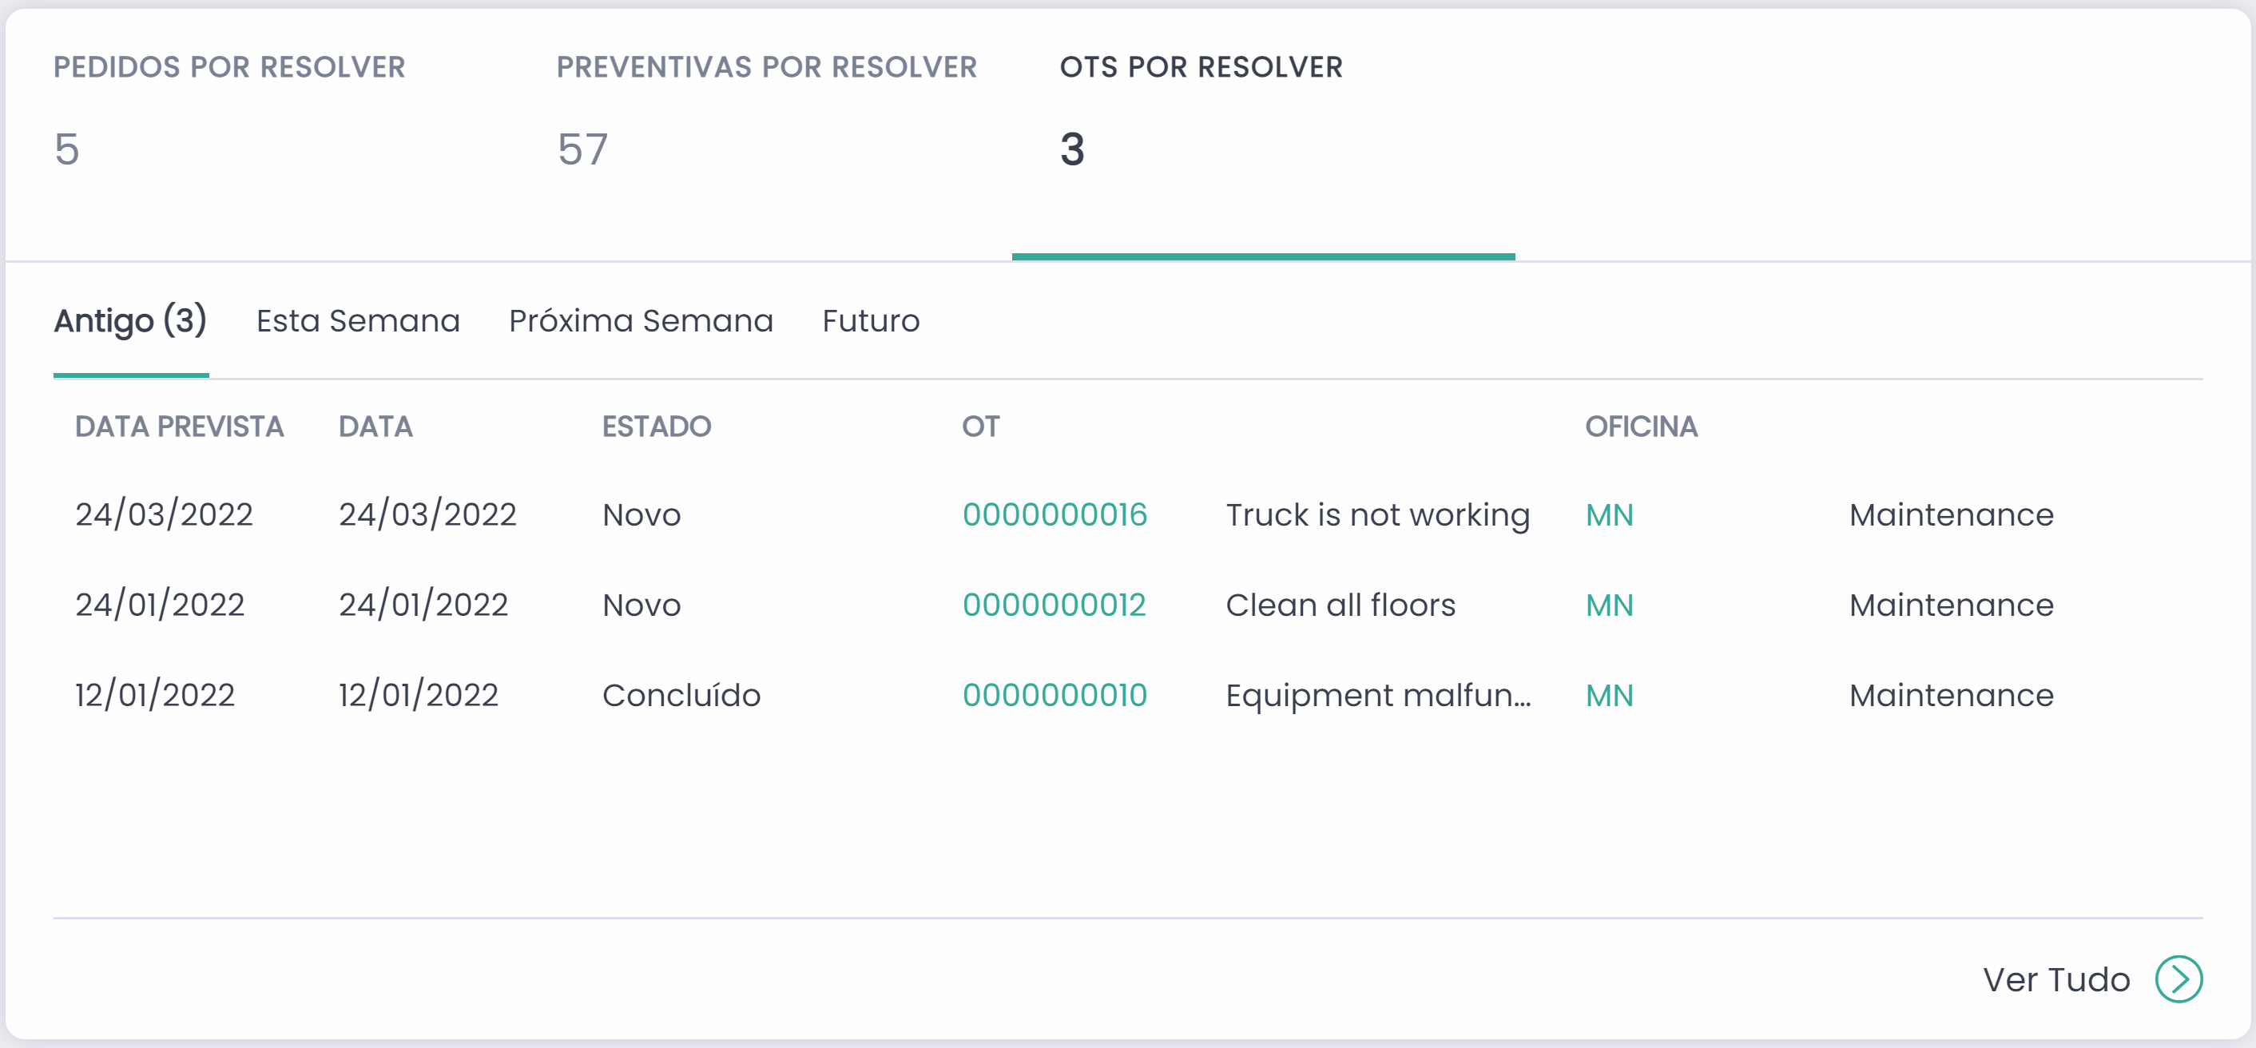Click the Data Prevista column header
Screen dimensions: 2256x1048
click(x=179, y=427)
